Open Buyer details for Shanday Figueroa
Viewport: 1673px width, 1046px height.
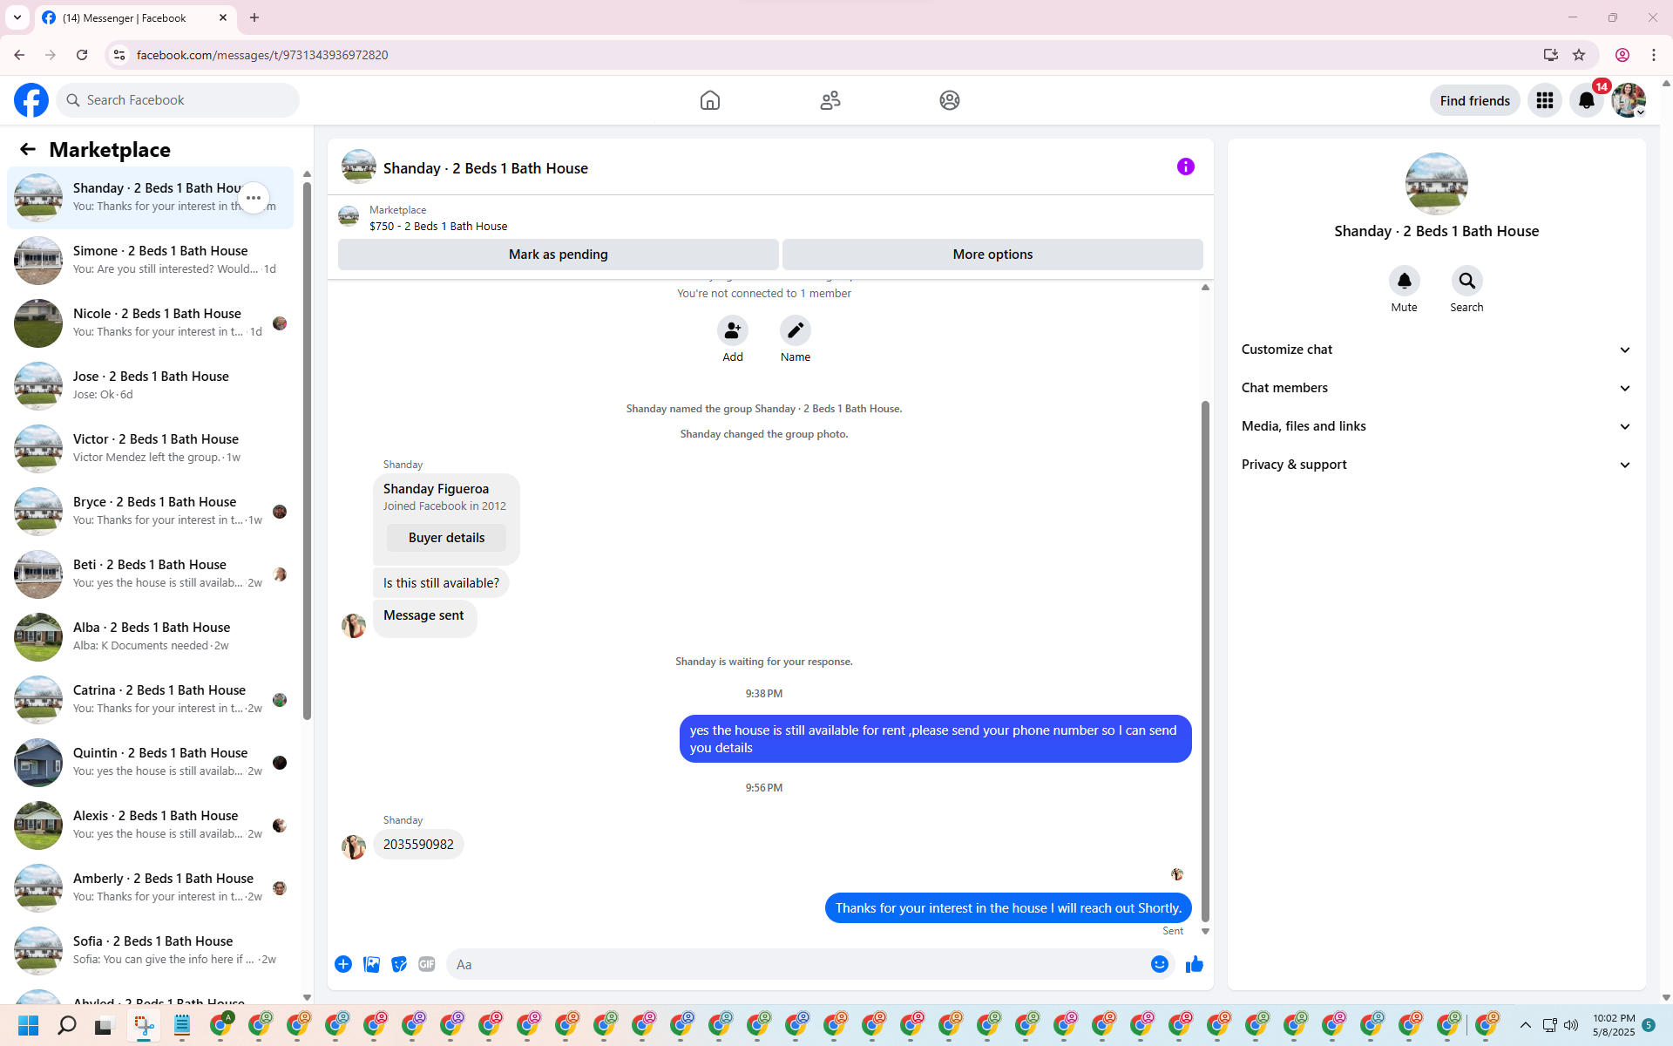point(446,538)
